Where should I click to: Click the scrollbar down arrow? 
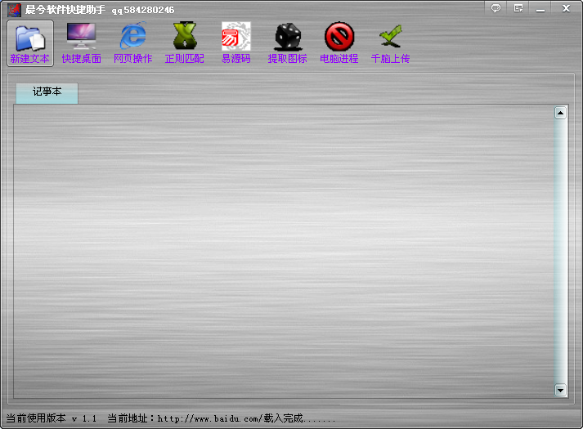coord(560,390)
